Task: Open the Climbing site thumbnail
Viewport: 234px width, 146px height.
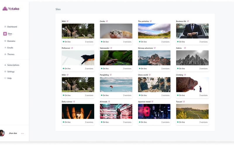Action: click(192, 85)
